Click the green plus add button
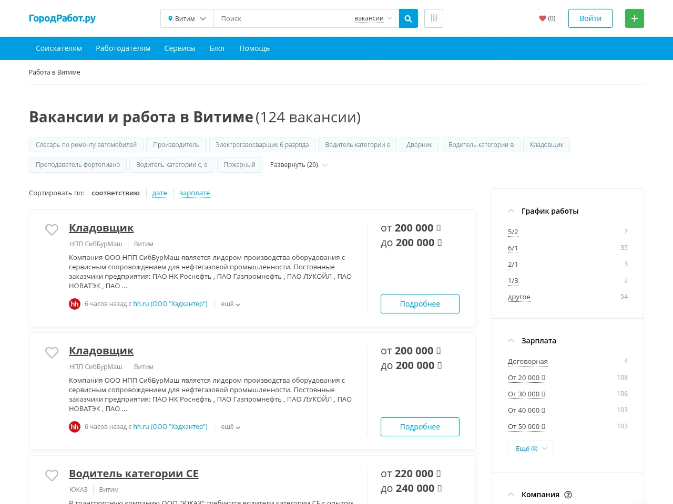The height and width of the screenshot is (504, 673). coord(635,18)
